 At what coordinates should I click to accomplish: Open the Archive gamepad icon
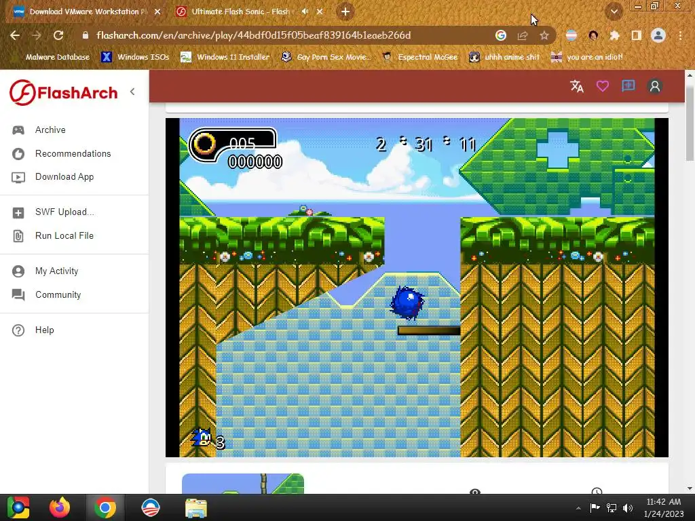pyautogui.click(x=18, y=130)
